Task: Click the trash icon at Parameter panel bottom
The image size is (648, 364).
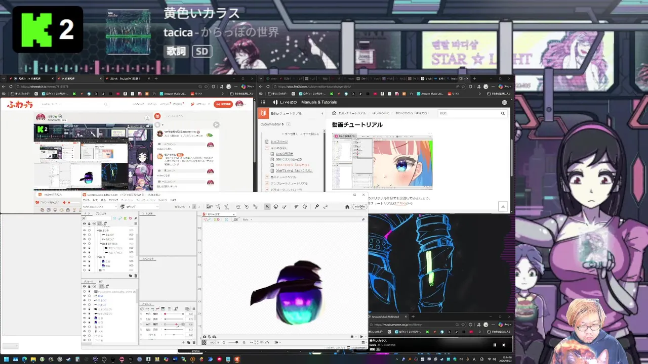Action: [194, 342]
